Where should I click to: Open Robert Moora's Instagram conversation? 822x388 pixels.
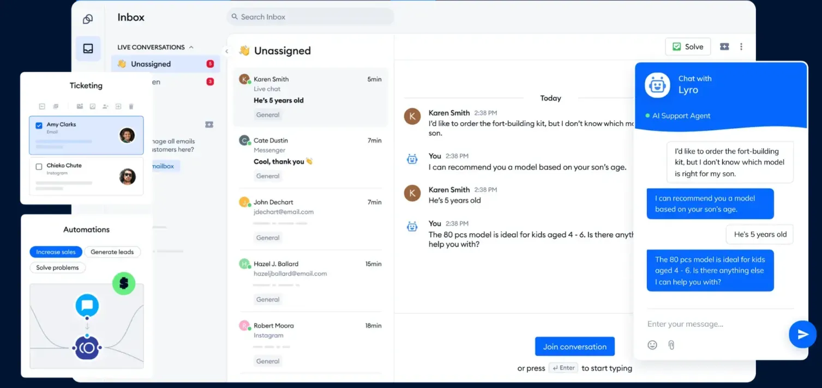point(310,343)
